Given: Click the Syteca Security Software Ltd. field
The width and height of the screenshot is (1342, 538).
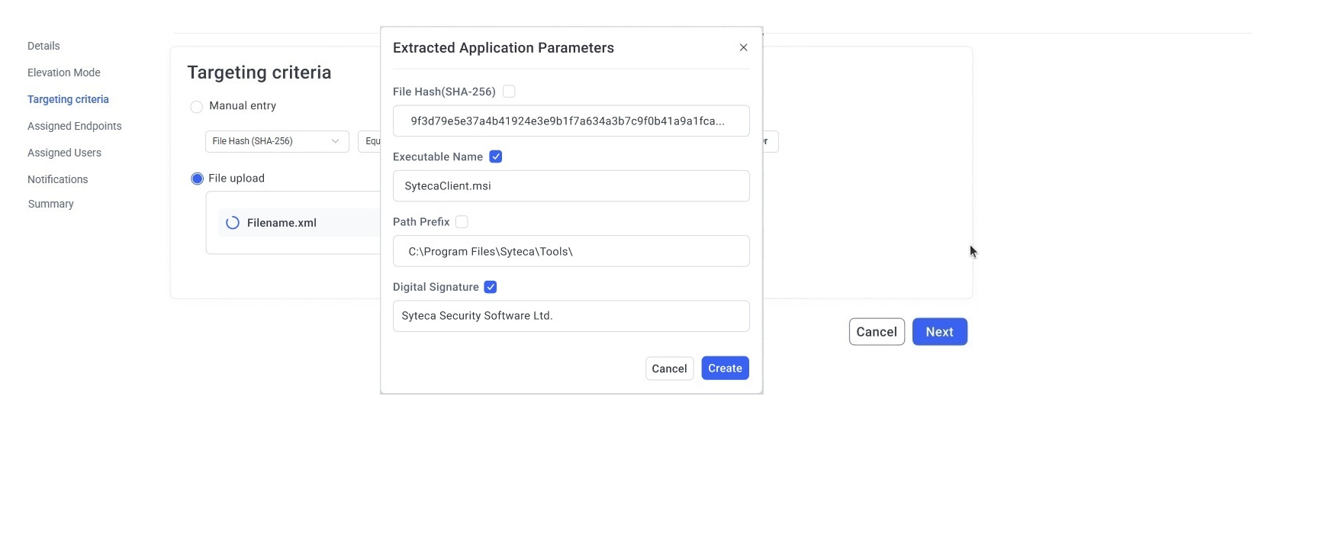Looking at the screenshot, I should 571,316.
